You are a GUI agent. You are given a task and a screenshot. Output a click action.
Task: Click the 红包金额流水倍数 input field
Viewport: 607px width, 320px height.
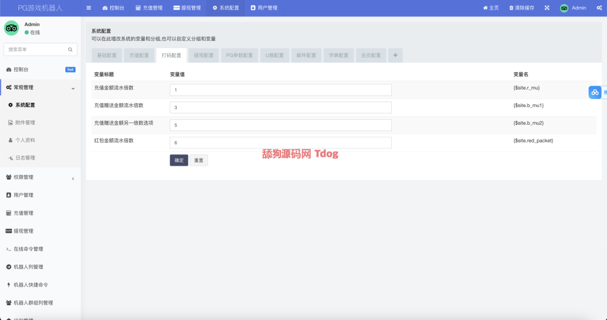click(280, 143)
